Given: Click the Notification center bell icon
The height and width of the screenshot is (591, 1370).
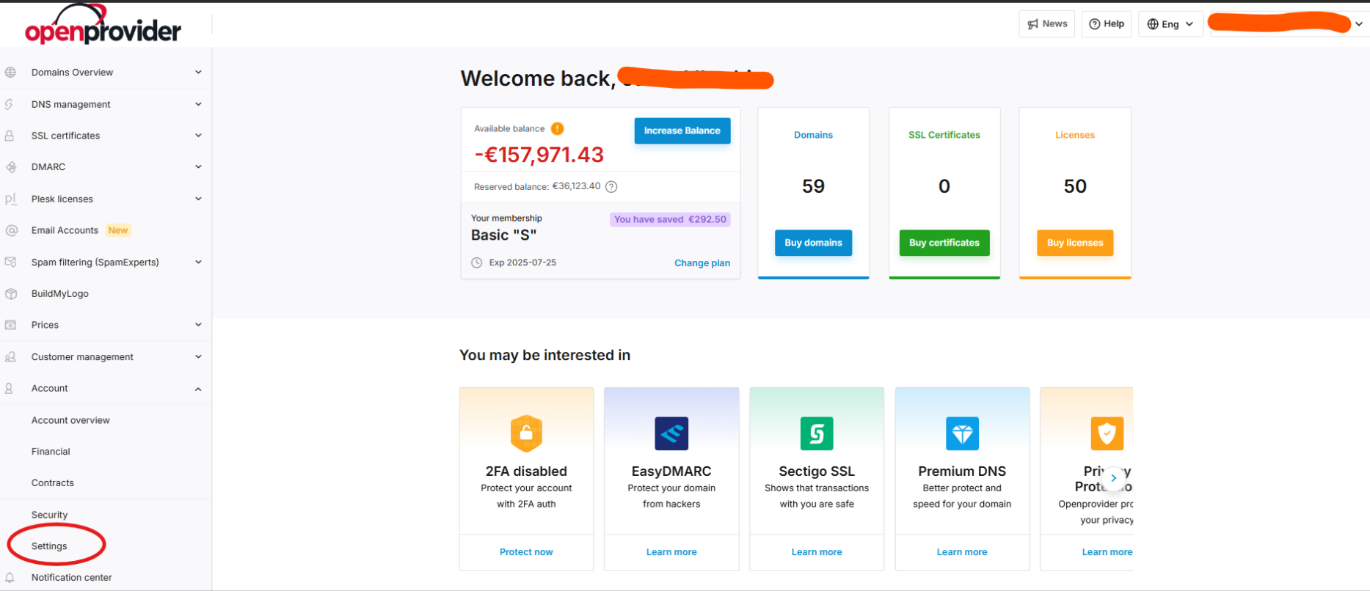Looking at the screenshot, I should click(10, 578).
